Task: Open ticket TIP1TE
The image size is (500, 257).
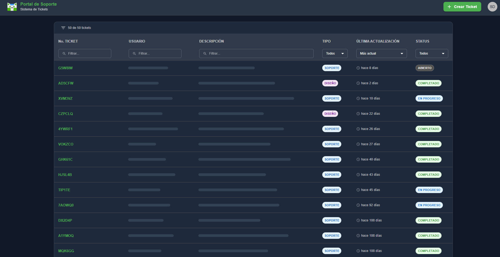Action: pyautogui.click(x=64, y=190)
